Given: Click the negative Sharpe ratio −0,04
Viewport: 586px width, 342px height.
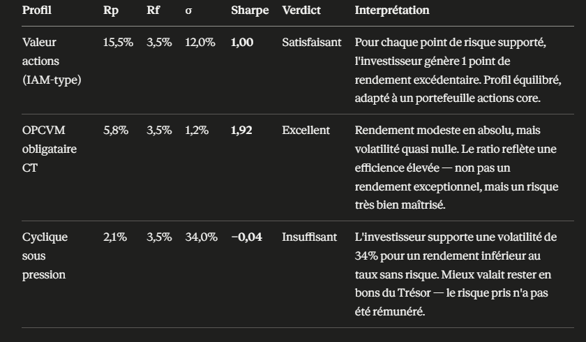Looking at the screenshot, I should pyautogui.click(x=246, y=237).
